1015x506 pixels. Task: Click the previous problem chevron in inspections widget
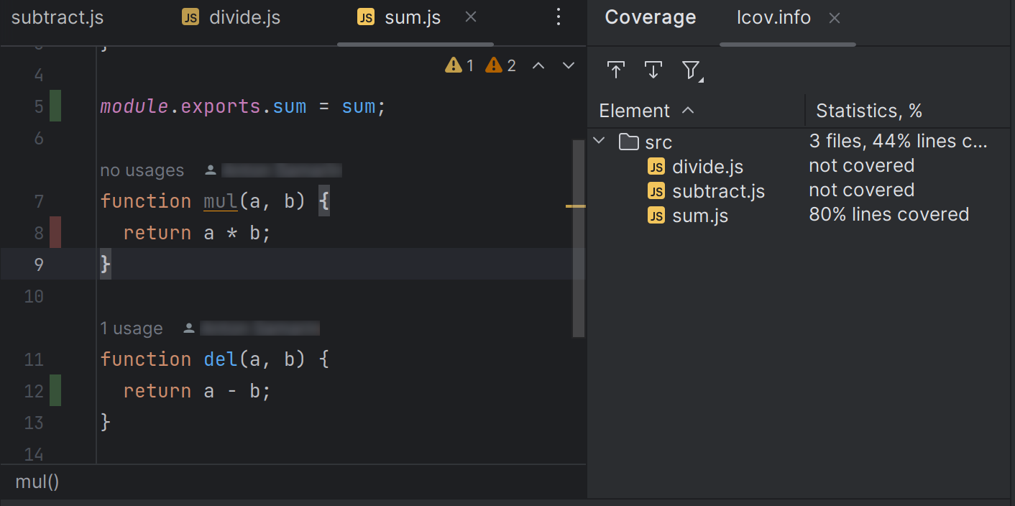(538, 65)
